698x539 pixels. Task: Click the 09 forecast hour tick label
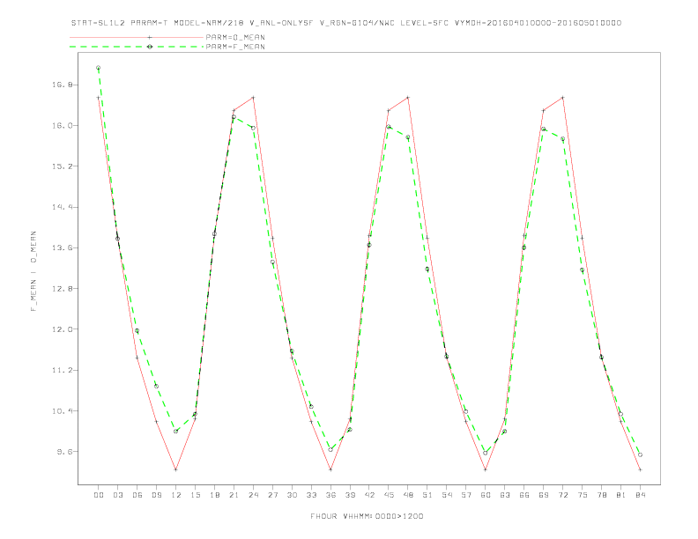[x=156, y=495]
